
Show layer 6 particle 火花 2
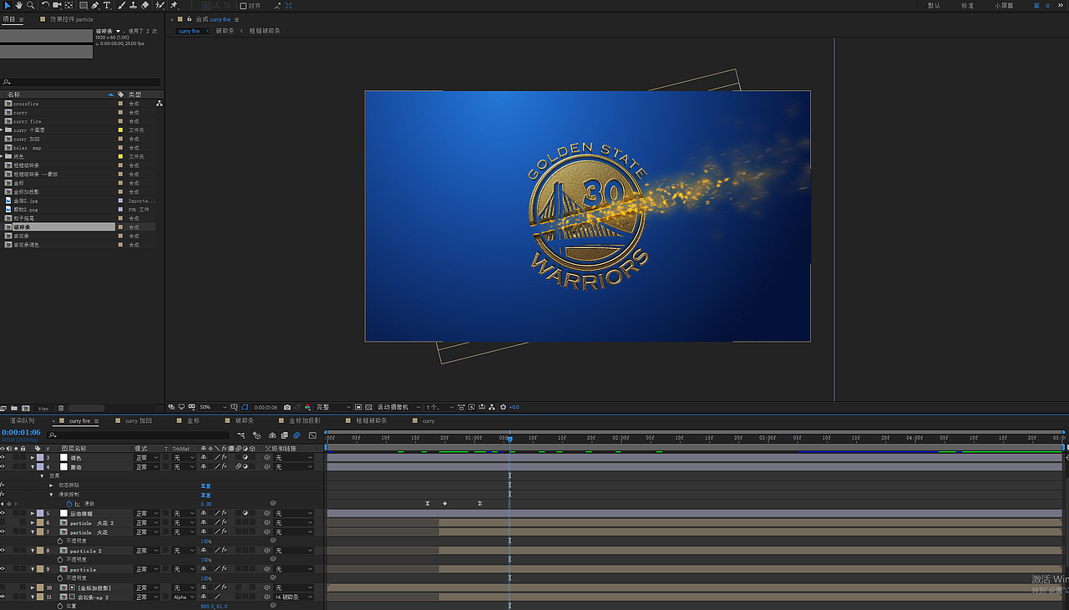tap(3, 523)
